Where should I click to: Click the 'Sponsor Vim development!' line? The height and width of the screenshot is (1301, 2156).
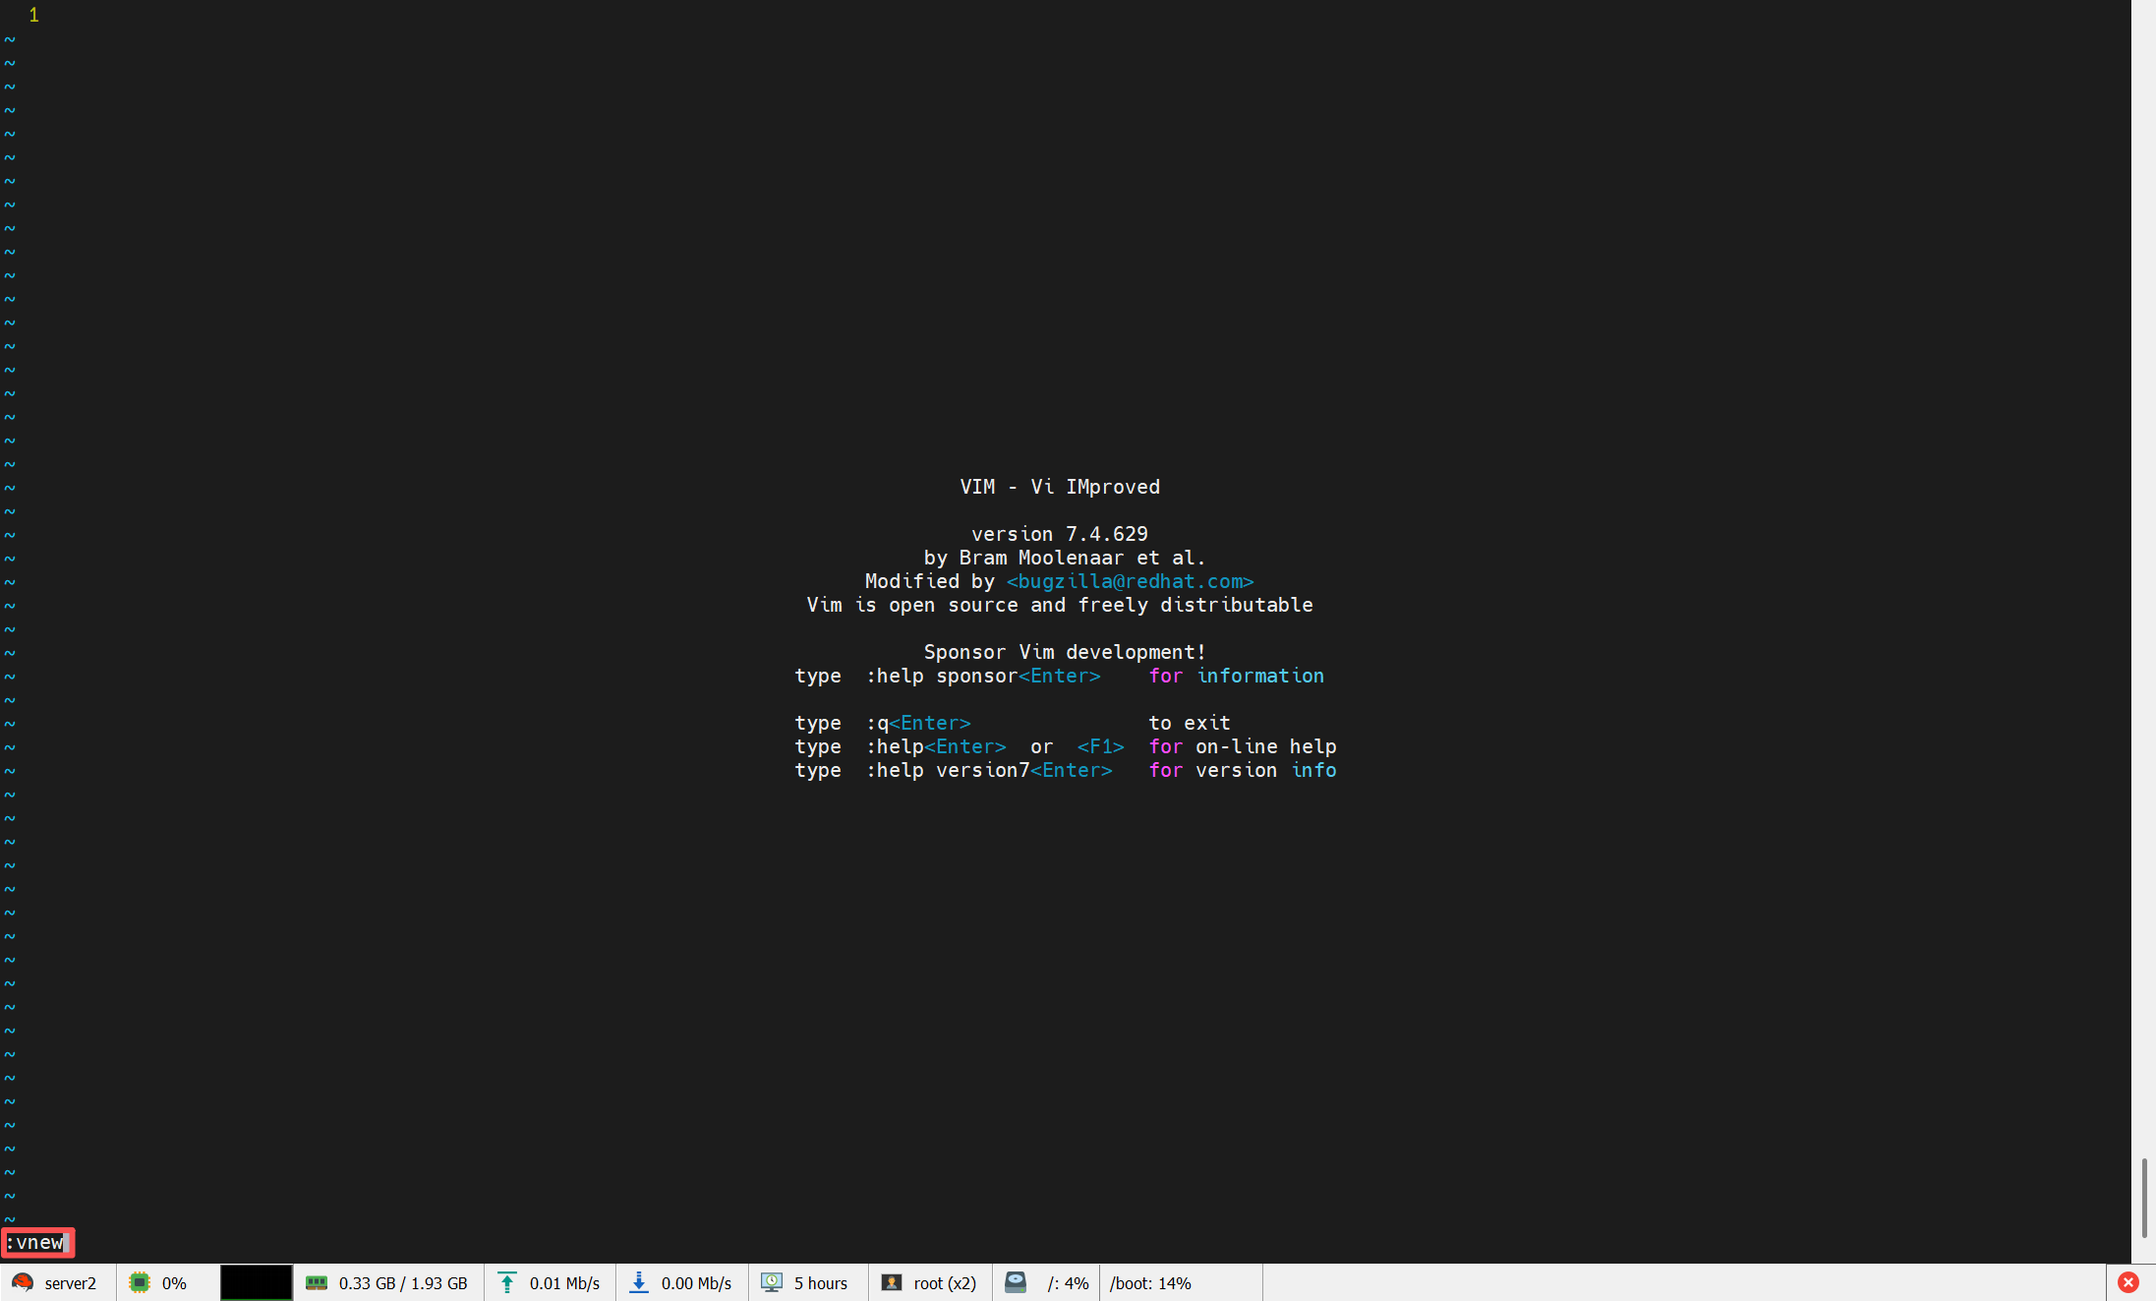[x=1065, y=652]
